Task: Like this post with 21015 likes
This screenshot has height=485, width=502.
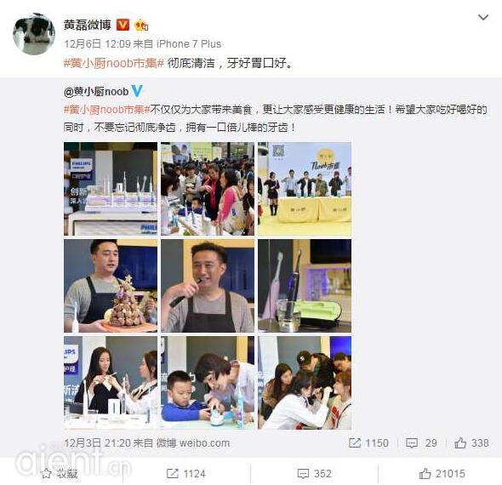Action: pos(442,473)
